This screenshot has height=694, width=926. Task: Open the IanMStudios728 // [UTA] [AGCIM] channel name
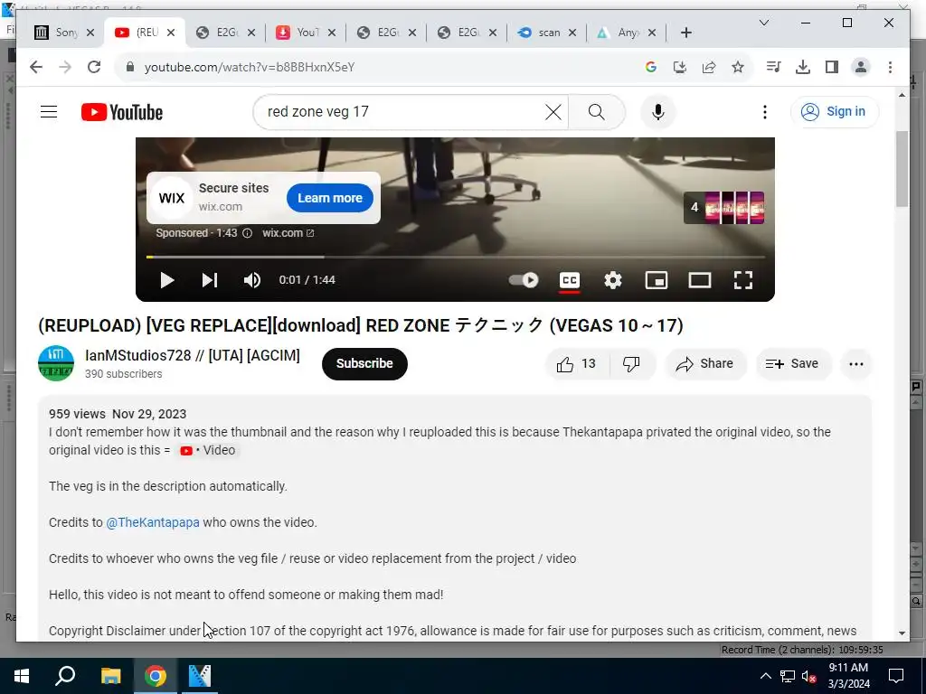193,355
